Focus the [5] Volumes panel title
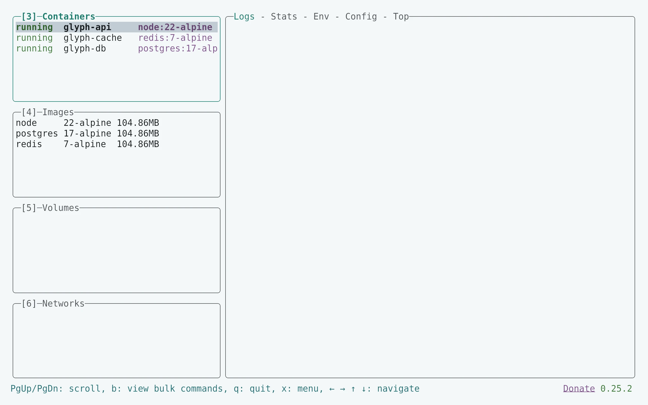Image resolution: width=648 pixels, height=405 pixels. 50,208
